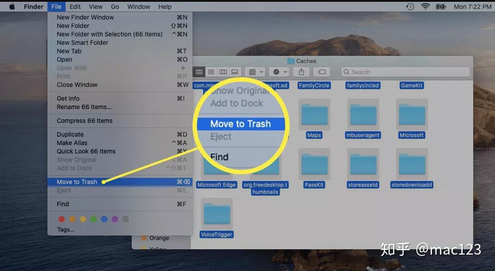Select Move to Trash
Viewport: 495px width, 271px height.
(x=120, y=182)
